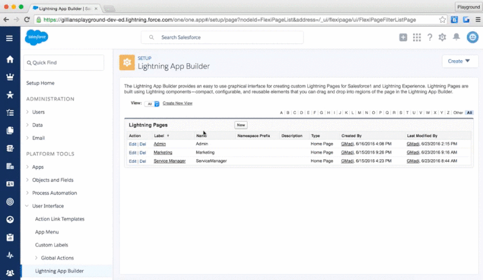Expand Objects and Fields section
Viewport: 483px width, 280px height.
(27, 180)
